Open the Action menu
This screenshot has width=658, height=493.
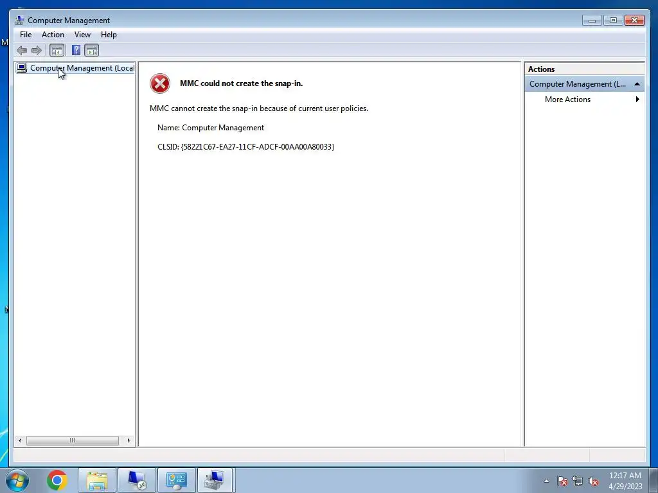[53, 35]
